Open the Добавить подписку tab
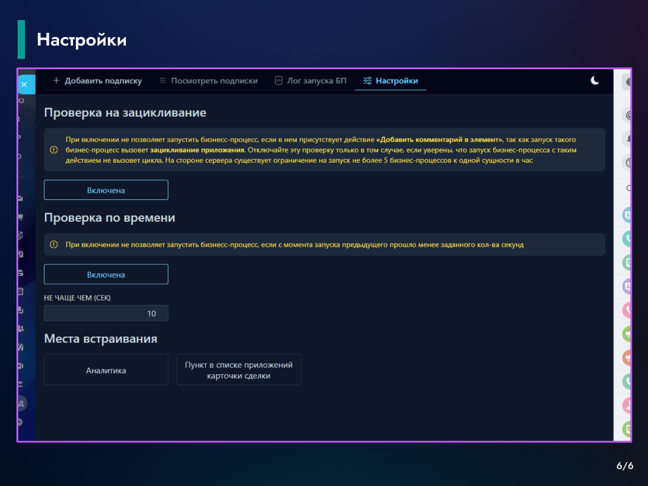This screenshot has height=486, width=648. click(x=97, y=81)
